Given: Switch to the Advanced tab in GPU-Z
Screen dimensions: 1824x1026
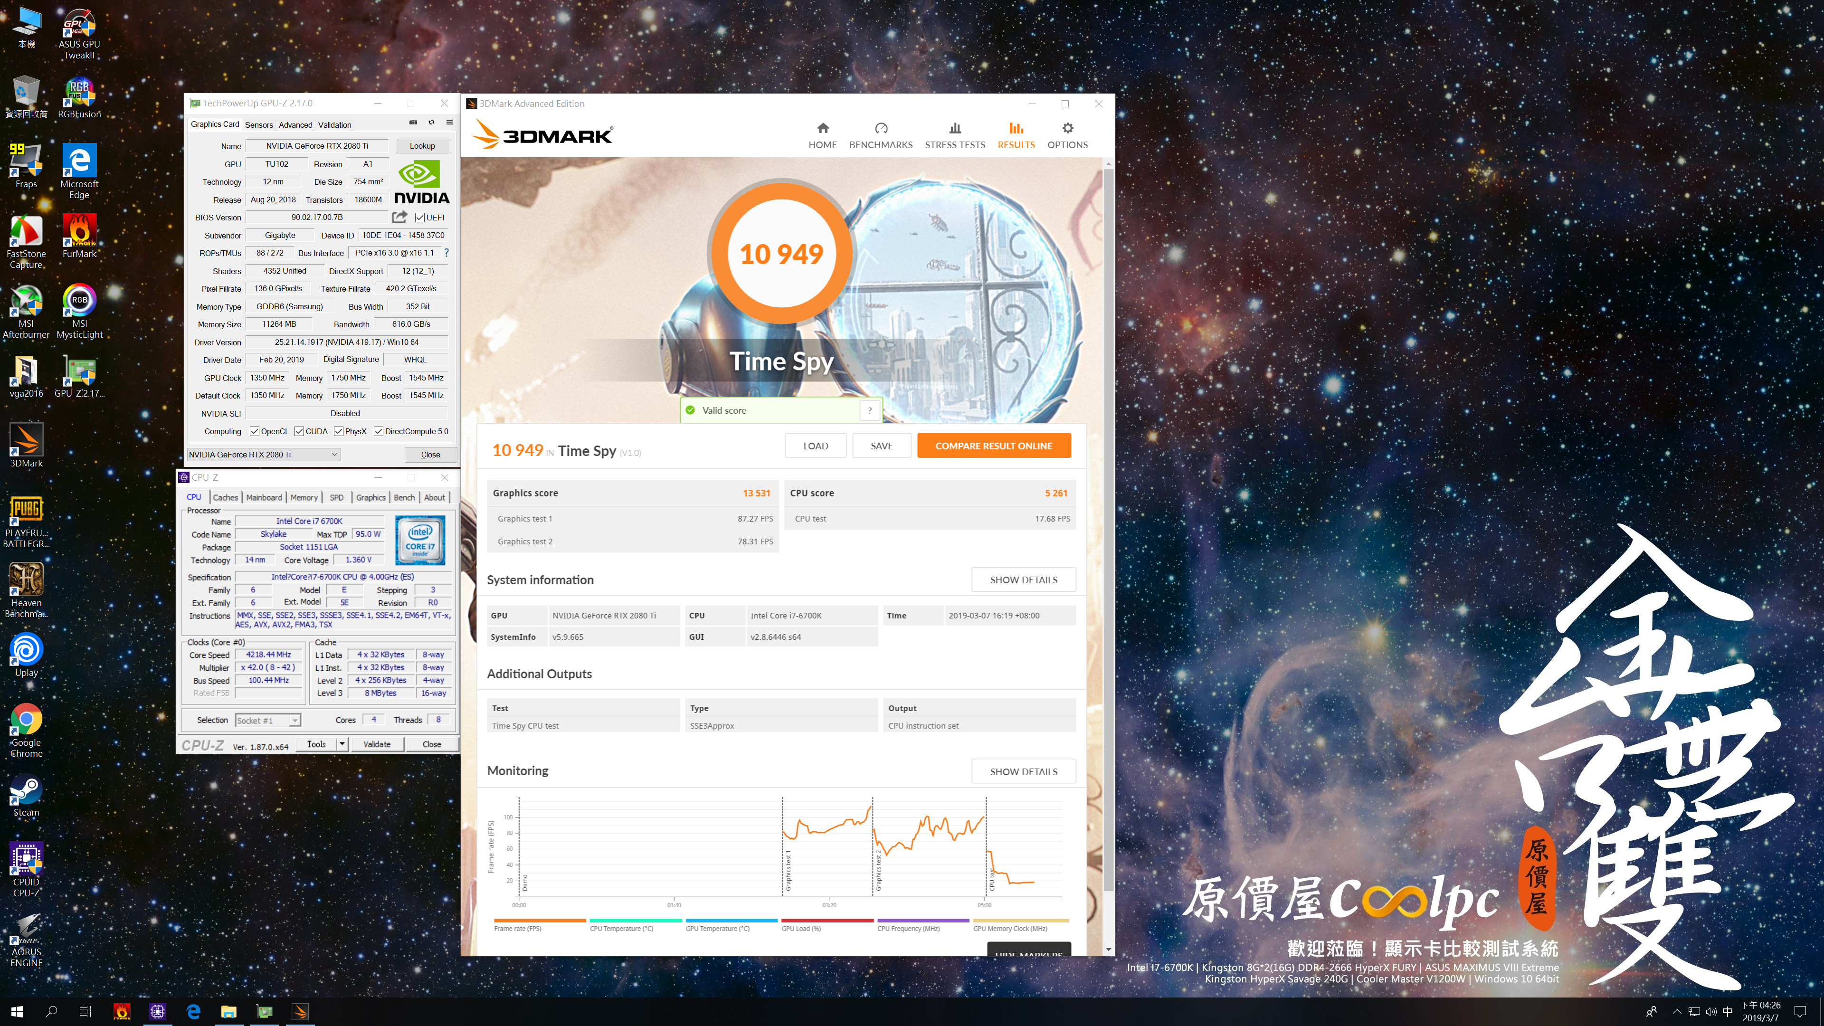Looking at the screenshot, I should (x=295, y=124).
